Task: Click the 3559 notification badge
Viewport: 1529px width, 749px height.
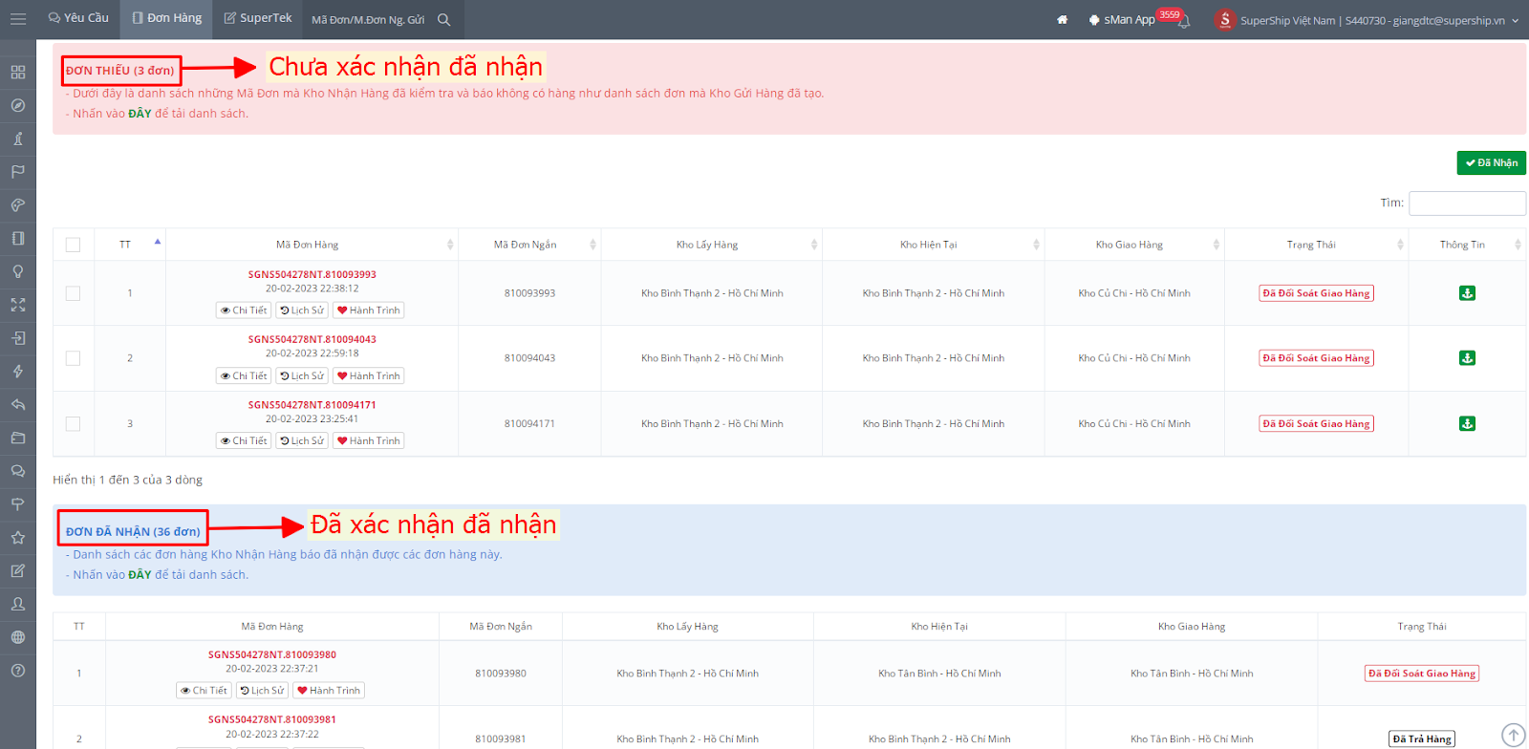Action: [x=1170, y=14]
